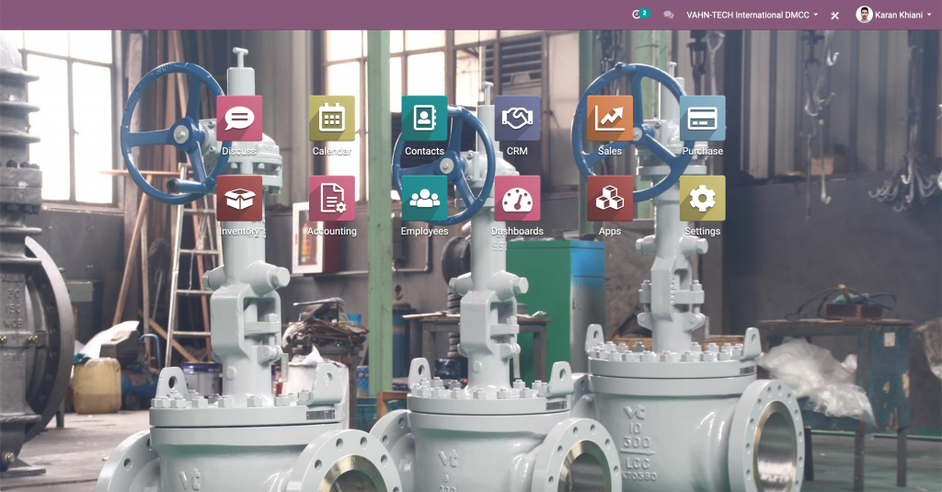
Task: Open the Settings gear app
Action: click(702, 199)
